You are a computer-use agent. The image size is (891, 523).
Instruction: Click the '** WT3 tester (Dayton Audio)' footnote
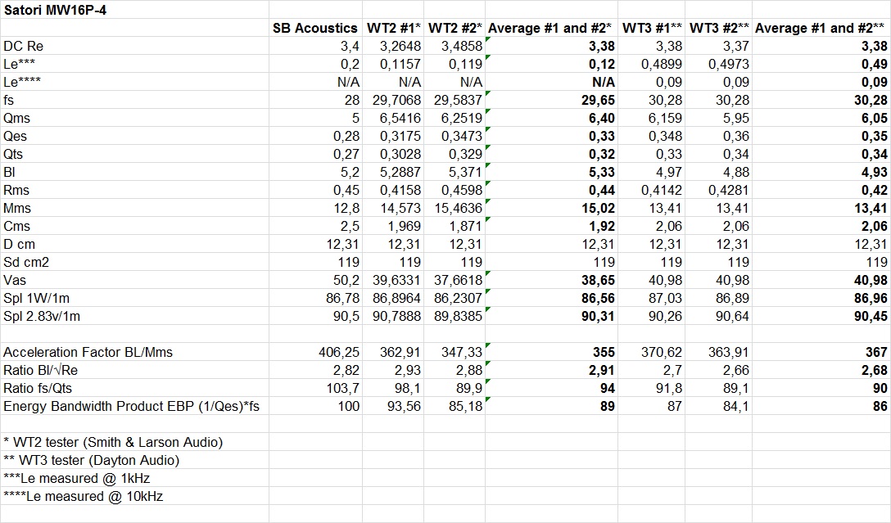(91, 461)
